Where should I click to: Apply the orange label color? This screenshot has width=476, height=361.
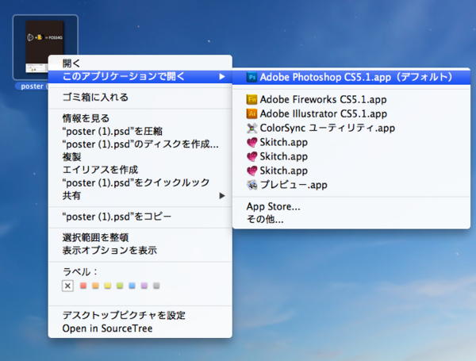(x=95, y=286)
